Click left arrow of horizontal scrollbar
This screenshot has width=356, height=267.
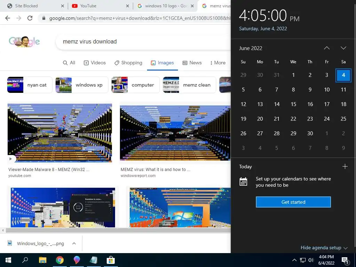[3, 230]
